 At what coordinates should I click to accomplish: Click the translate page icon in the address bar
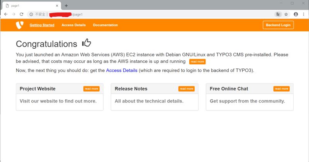pyautogui.click(x=278, y=14)
